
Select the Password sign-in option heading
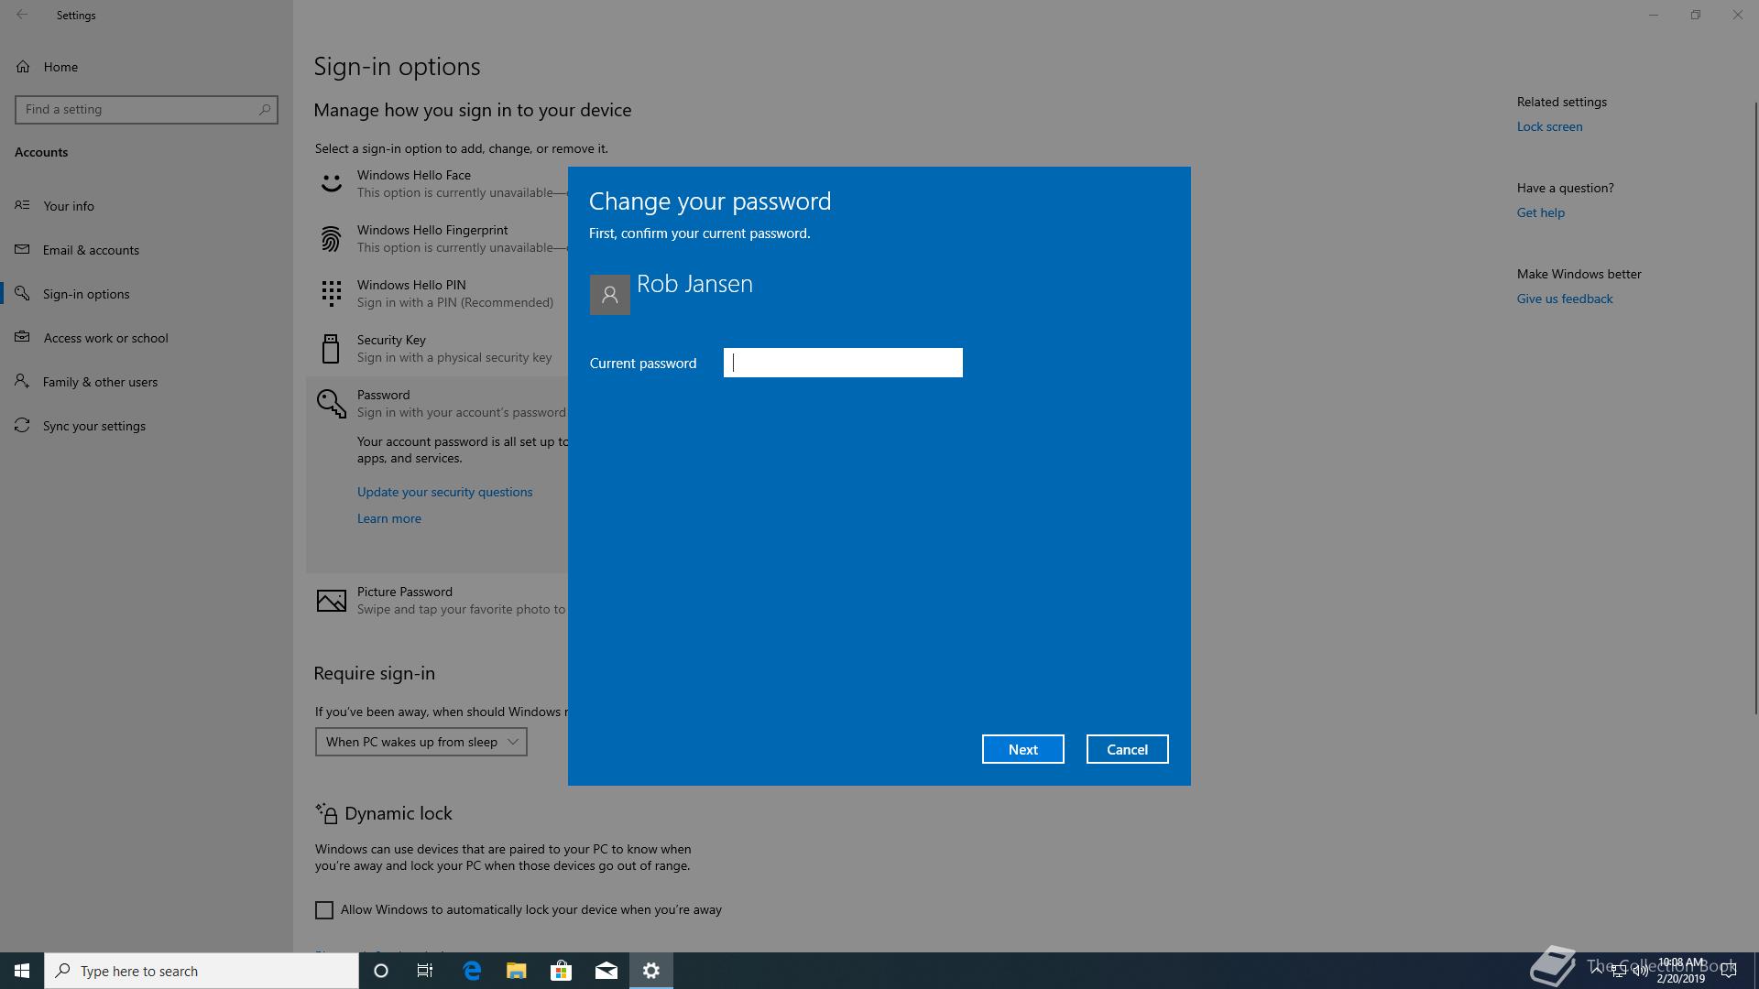pyautogui.click(x=383, y=395)
